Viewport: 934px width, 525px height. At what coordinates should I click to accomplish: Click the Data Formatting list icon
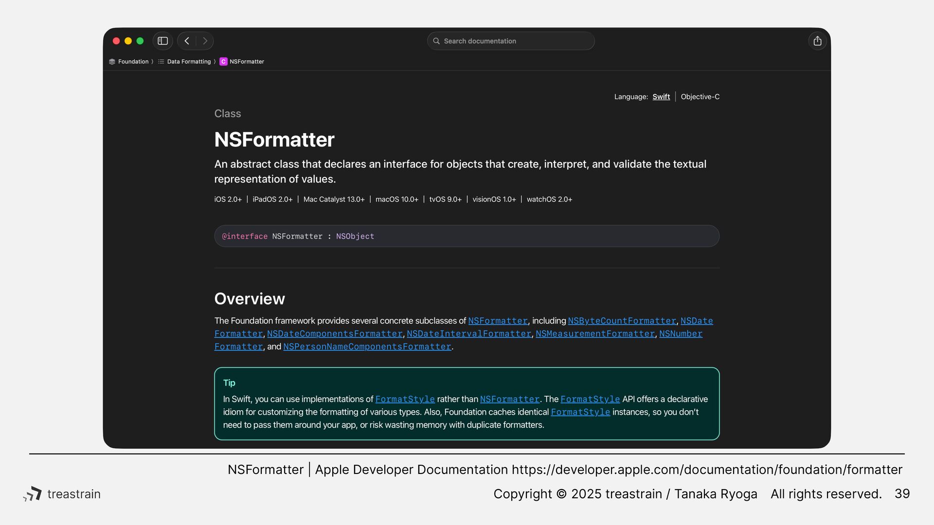click(161, 62)
